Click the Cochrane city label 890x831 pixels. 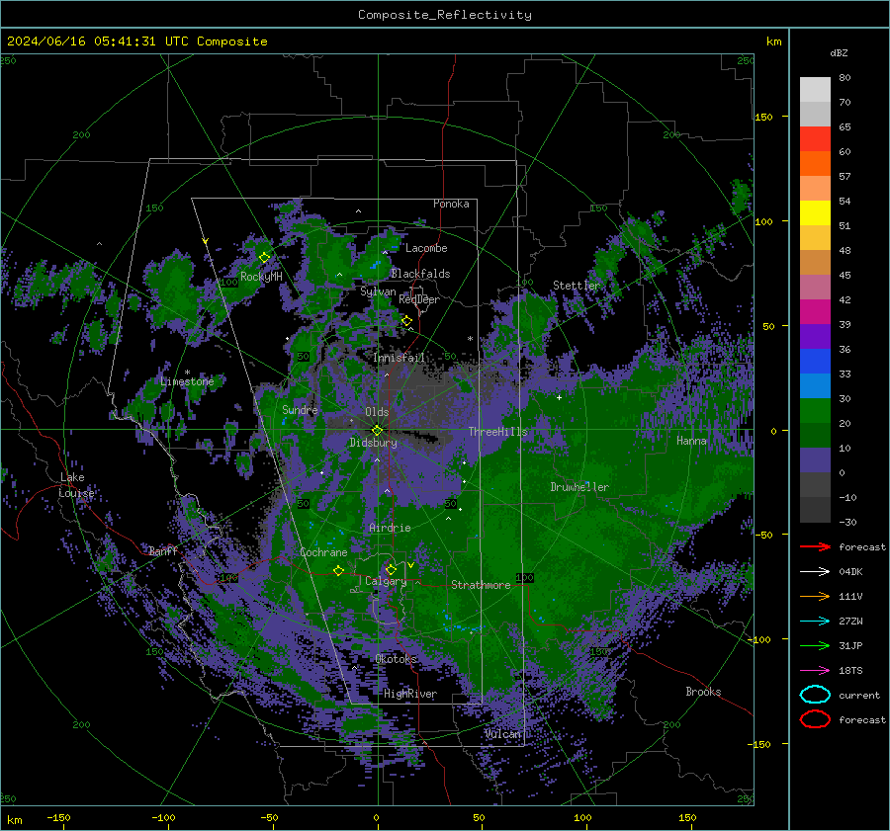coord(323,552)
